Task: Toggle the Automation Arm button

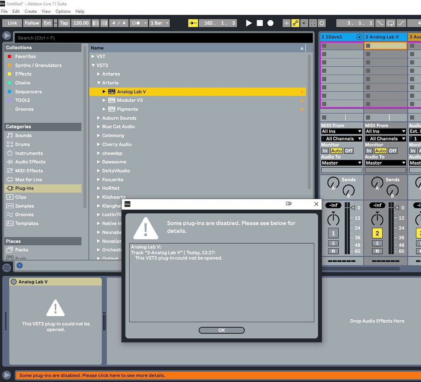Action: 295,23
